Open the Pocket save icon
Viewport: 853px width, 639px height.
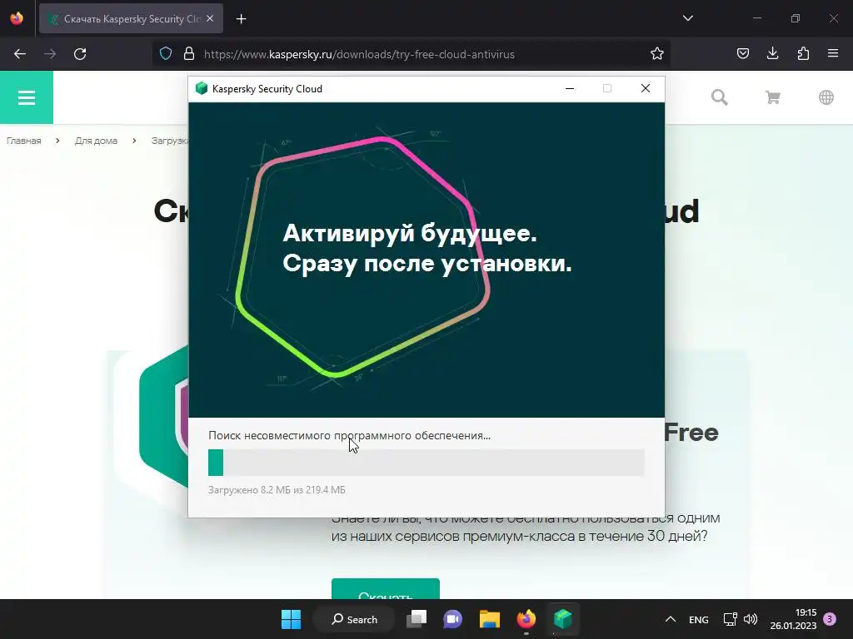point(742,54)
